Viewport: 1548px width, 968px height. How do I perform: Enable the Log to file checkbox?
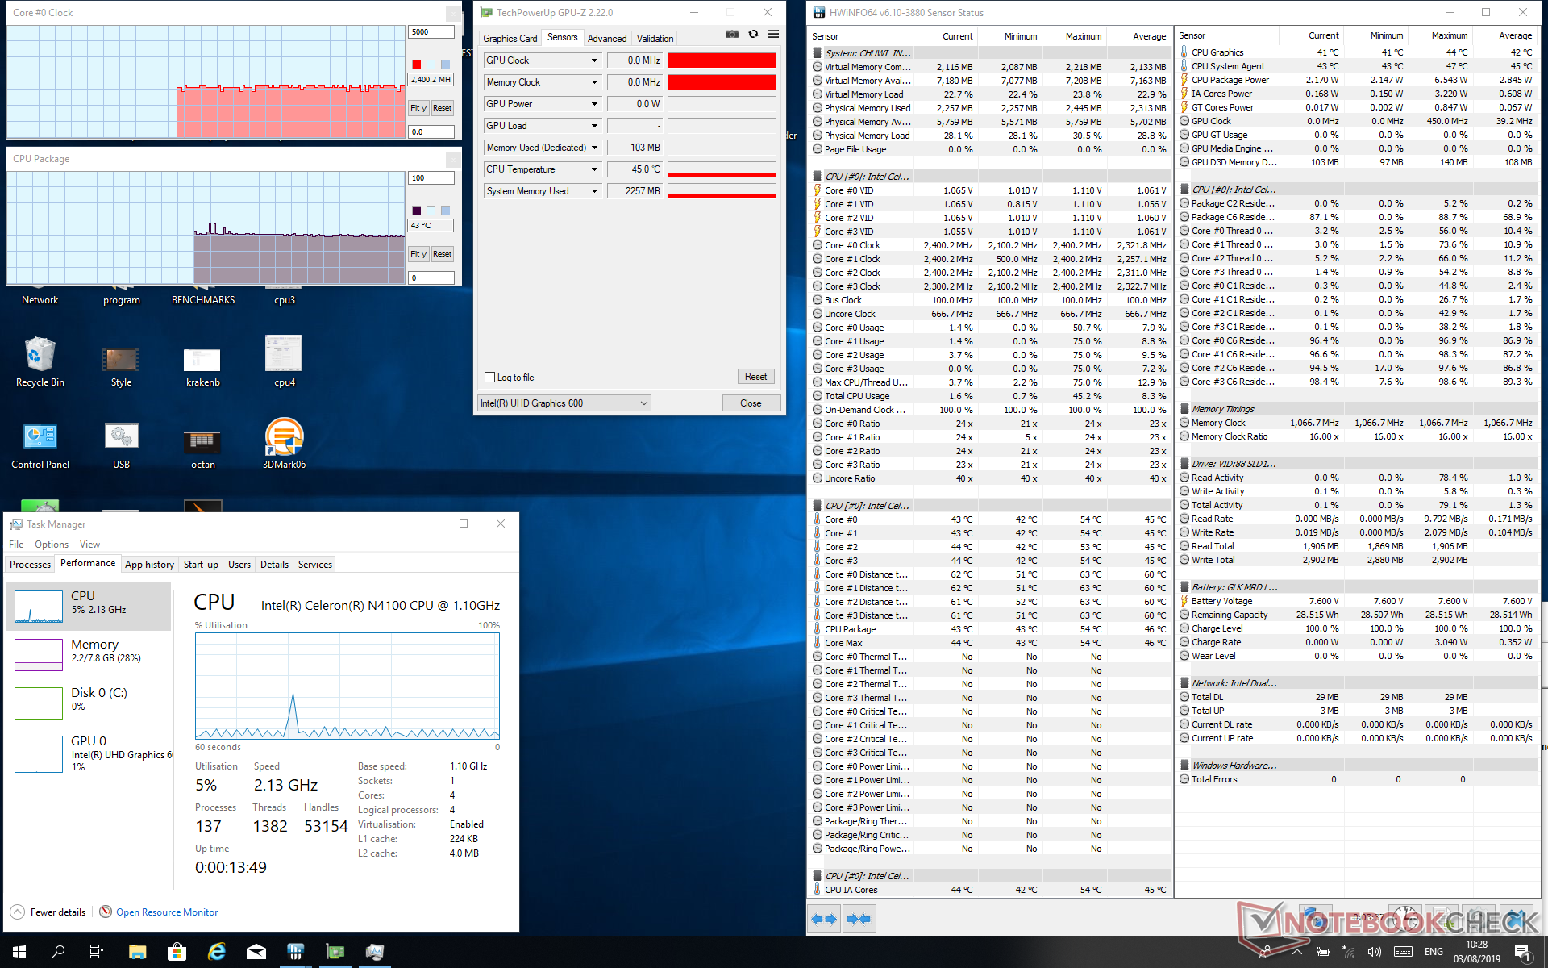[x=489, y=377]
